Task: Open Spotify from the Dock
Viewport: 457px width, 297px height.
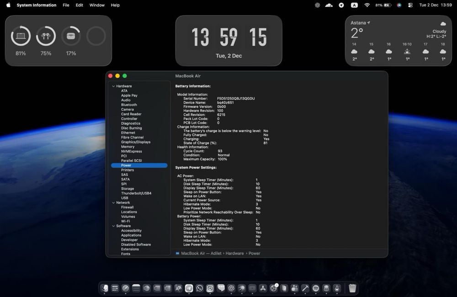Action: [x=316, y=288]
